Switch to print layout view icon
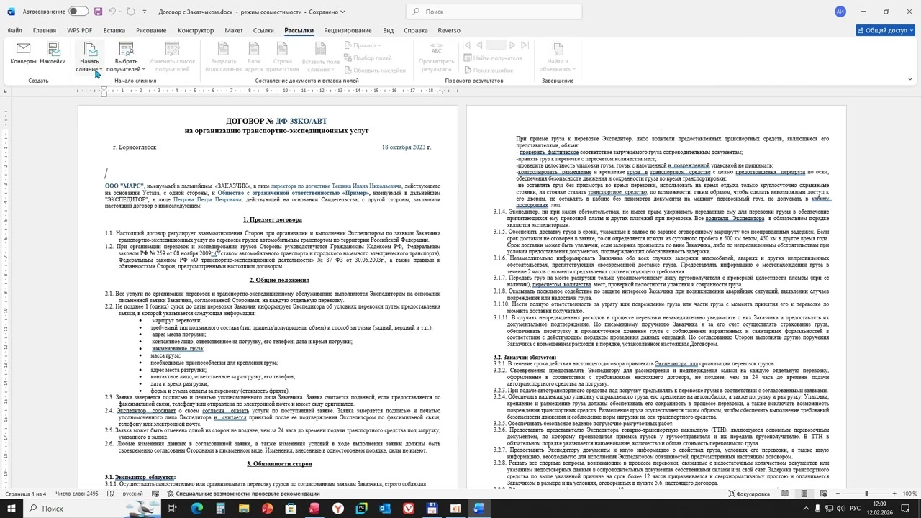Screen dimensions: 921x518 click(804, 494)
